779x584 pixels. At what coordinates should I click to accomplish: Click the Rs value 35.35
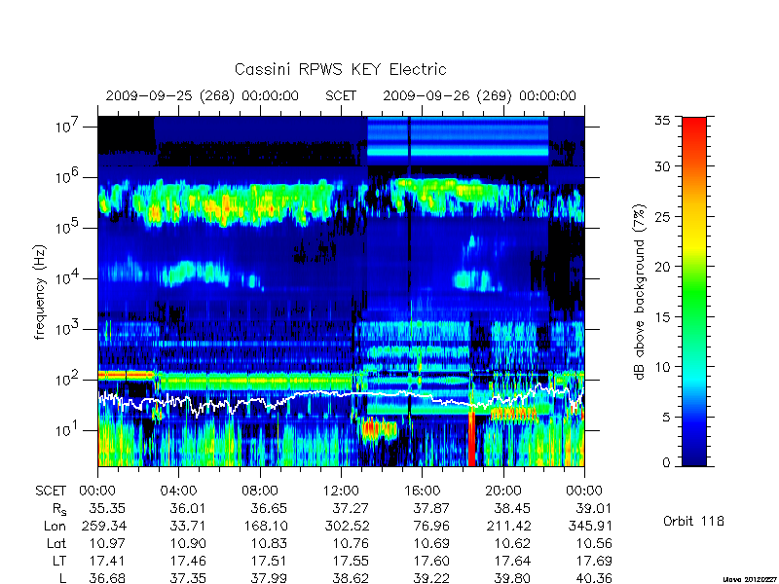pyautogui.click(x=107, y=508)
